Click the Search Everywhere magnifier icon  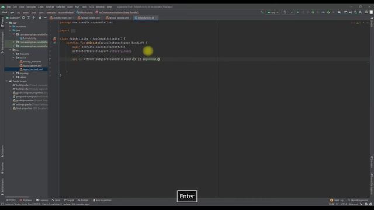click(x=366, y=12)
